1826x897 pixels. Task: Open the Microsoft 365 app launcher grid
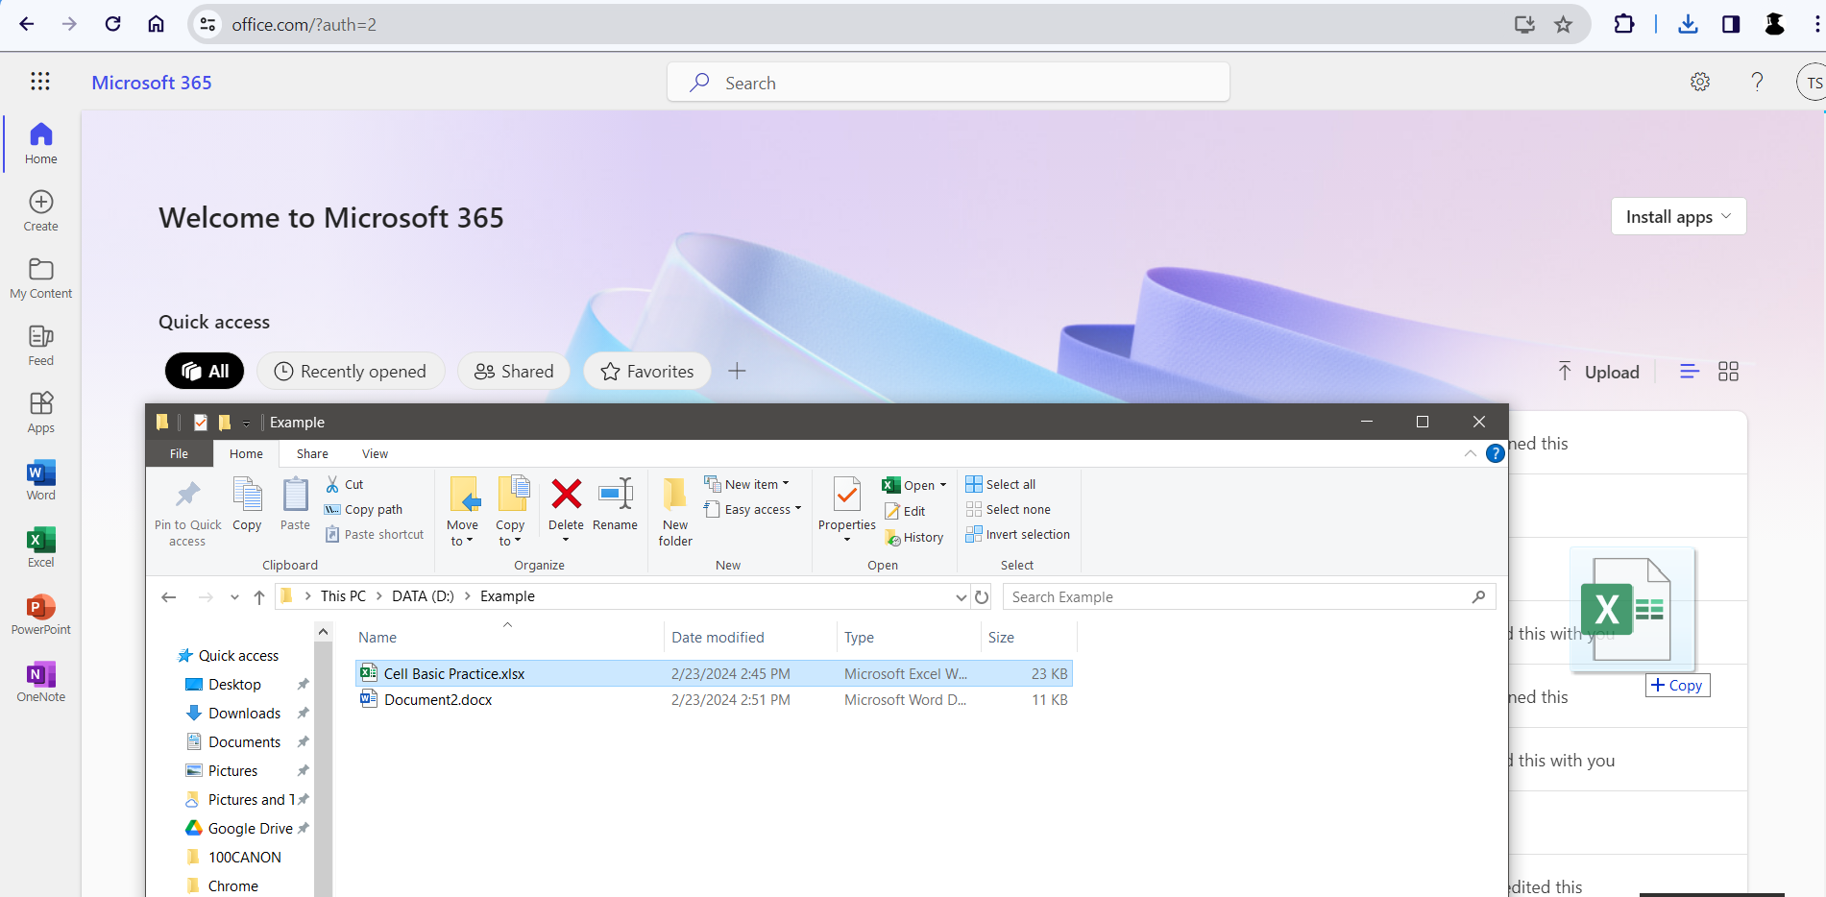[40, 82]
